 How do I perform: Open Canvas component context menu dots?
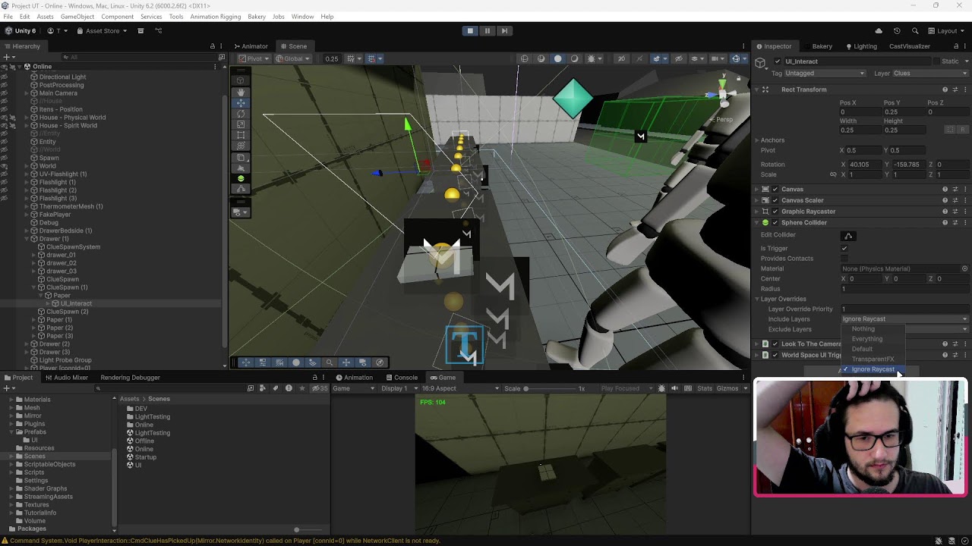(965, 189)
